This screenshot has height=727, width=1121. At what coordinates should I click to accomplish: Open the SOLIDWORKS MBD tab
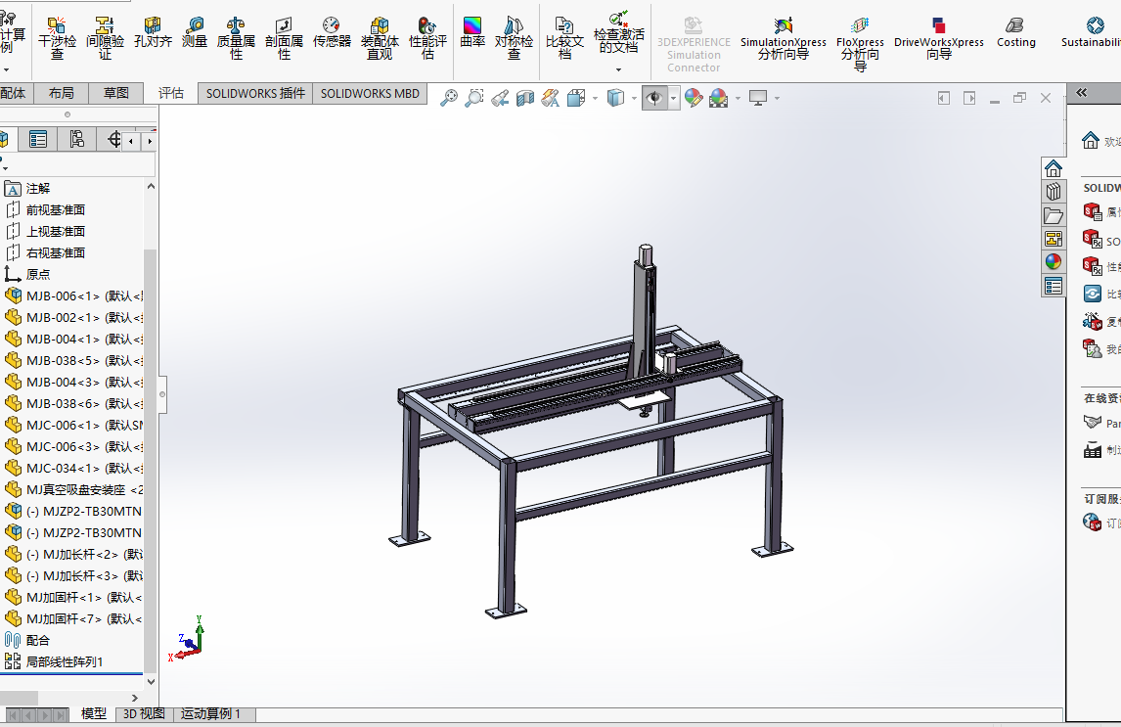point(370,94)
